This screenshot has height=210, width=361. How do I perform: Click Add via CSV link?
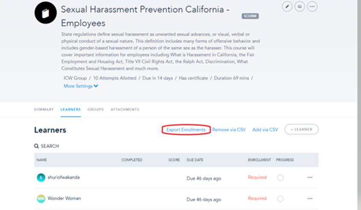click(265, 130)
